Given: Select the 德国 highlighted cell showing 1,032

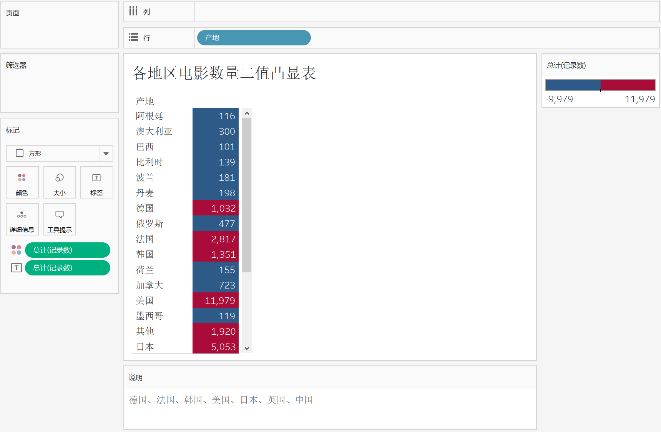Looking at the screenshot, I should [x=215, y=208].
